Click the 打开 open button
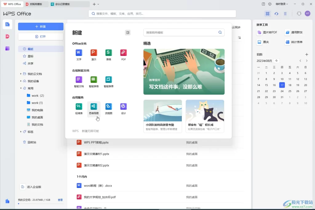 point(41,37)
